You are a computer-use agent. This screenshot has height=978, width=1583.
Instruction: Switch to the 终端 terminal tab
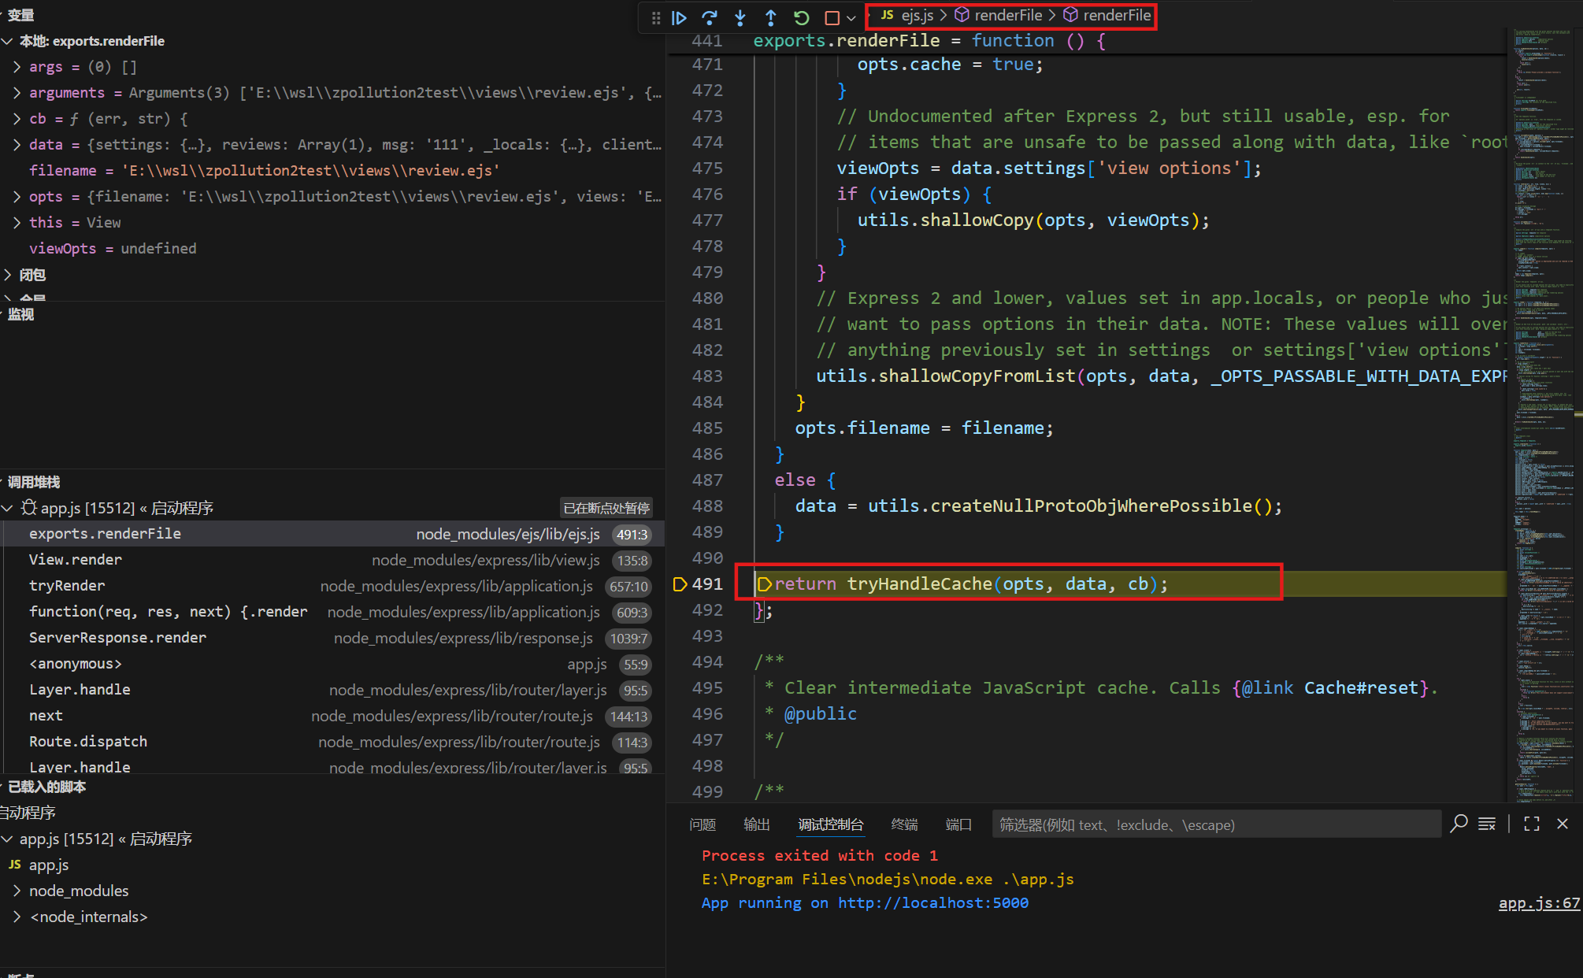click(904, 824)
